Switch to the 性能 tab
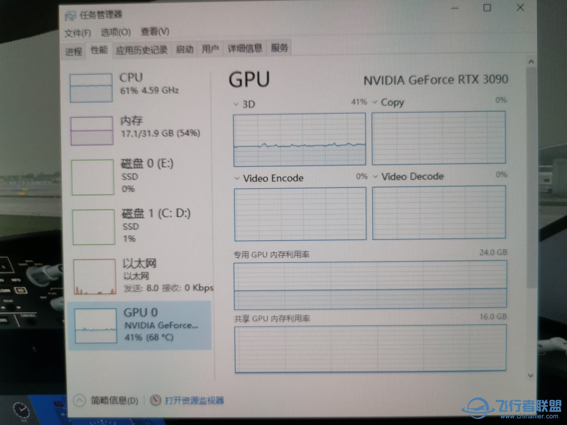The width and height of the screenshot is (567, 425). click(99, 50)
